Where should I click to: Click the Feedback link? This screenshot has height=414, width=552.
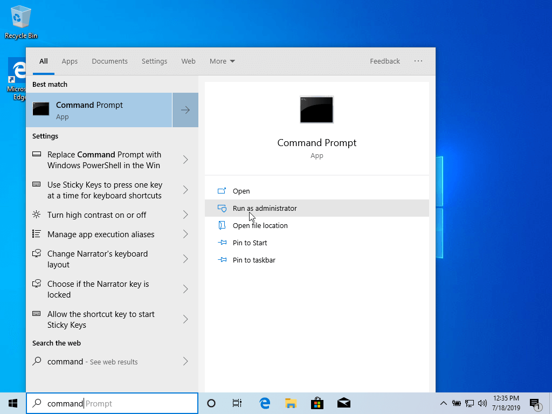point(385,61)
